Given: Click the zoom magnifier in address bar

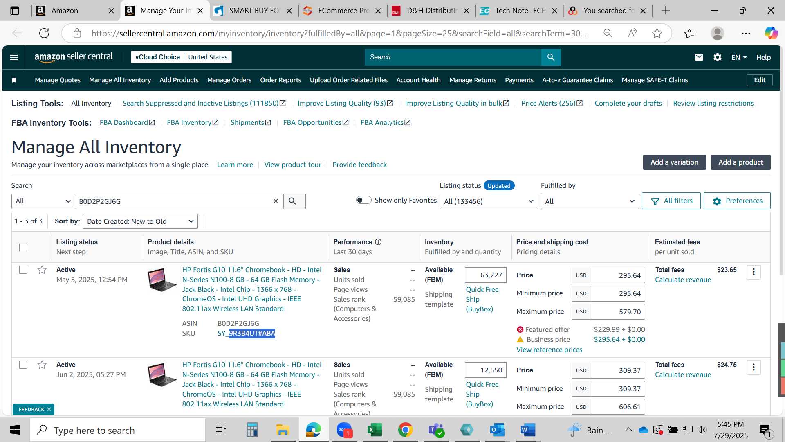Looking at the screenshot, I should (x=608, y=33).
